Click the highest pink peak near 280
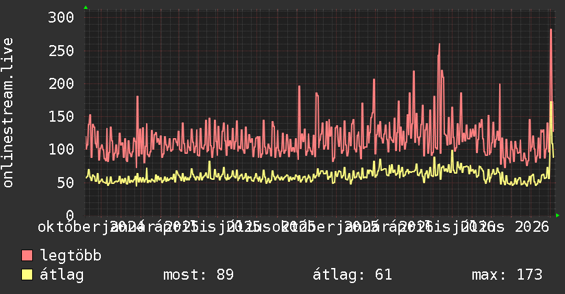The height and width of the screenshot is (294, 565). [x=551, y=30]
